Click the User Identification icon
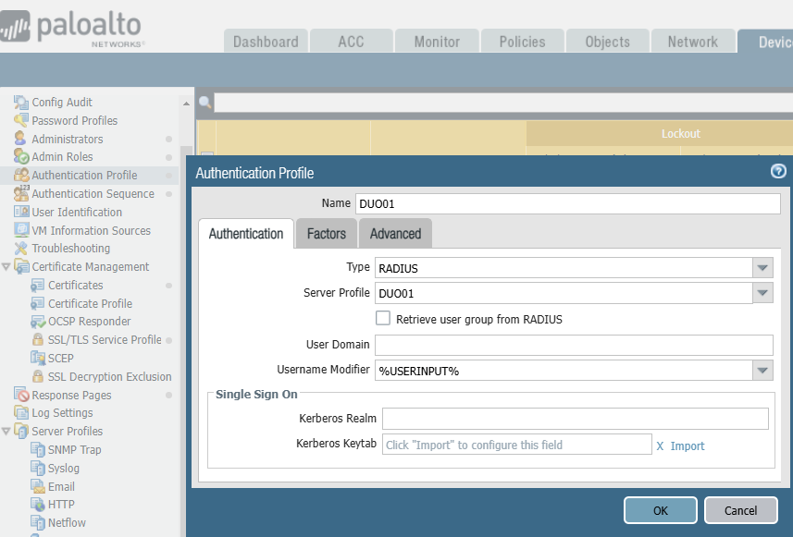Screen dimensions: 793x537 point(21,213)
